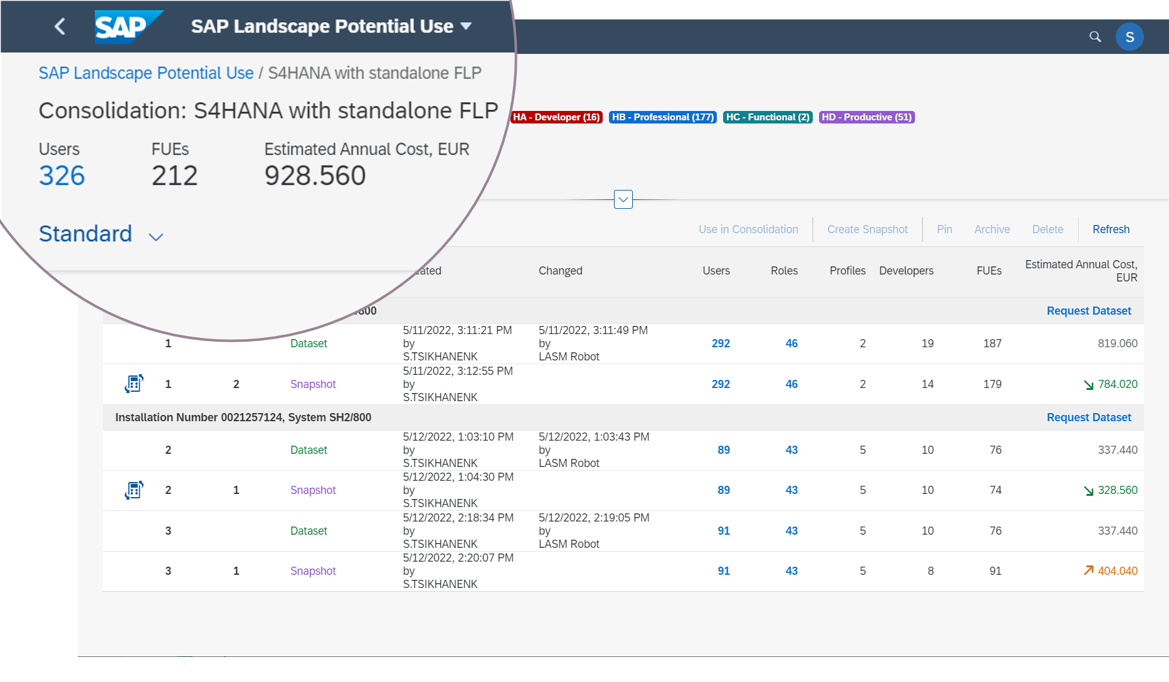Viewport: 1169px width, 682px height.
Task: Click the Users column header
Action: [x=716, y=271]
